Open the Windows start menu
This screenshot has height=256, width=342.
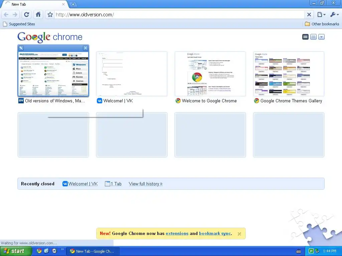(x=16, y=251)
